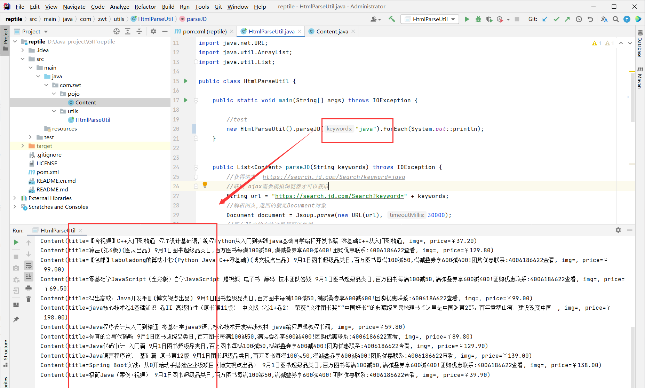This screenshot has height=388, width=645.
Task: Select LICENSE file in project tree
Action: click(x=47, y=163)
